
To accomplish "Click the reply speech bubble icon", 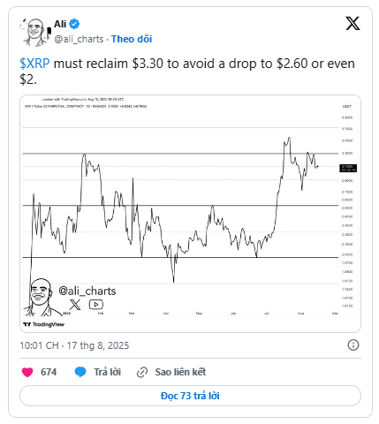I will tap(80, 372).
